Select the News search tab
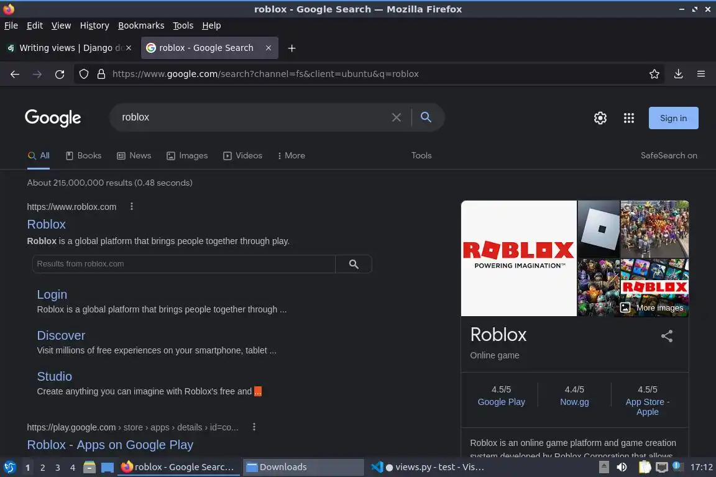The width and height of the screenshot is (716, 477). click(x=134, y=156)
